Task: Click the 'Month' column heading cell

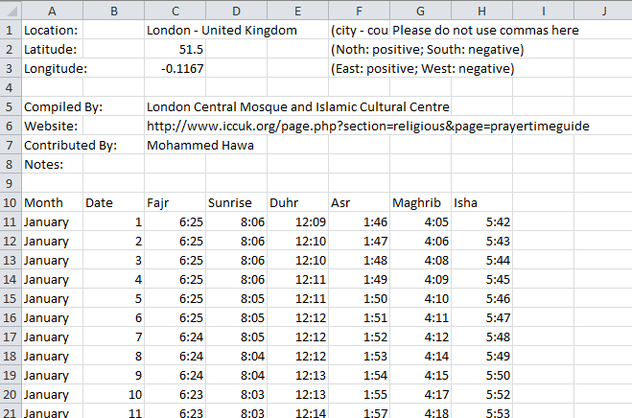Action: coord(53,202)
